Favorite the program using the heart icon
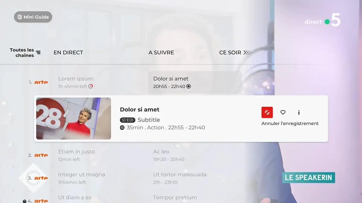 (x=283, y=112)
